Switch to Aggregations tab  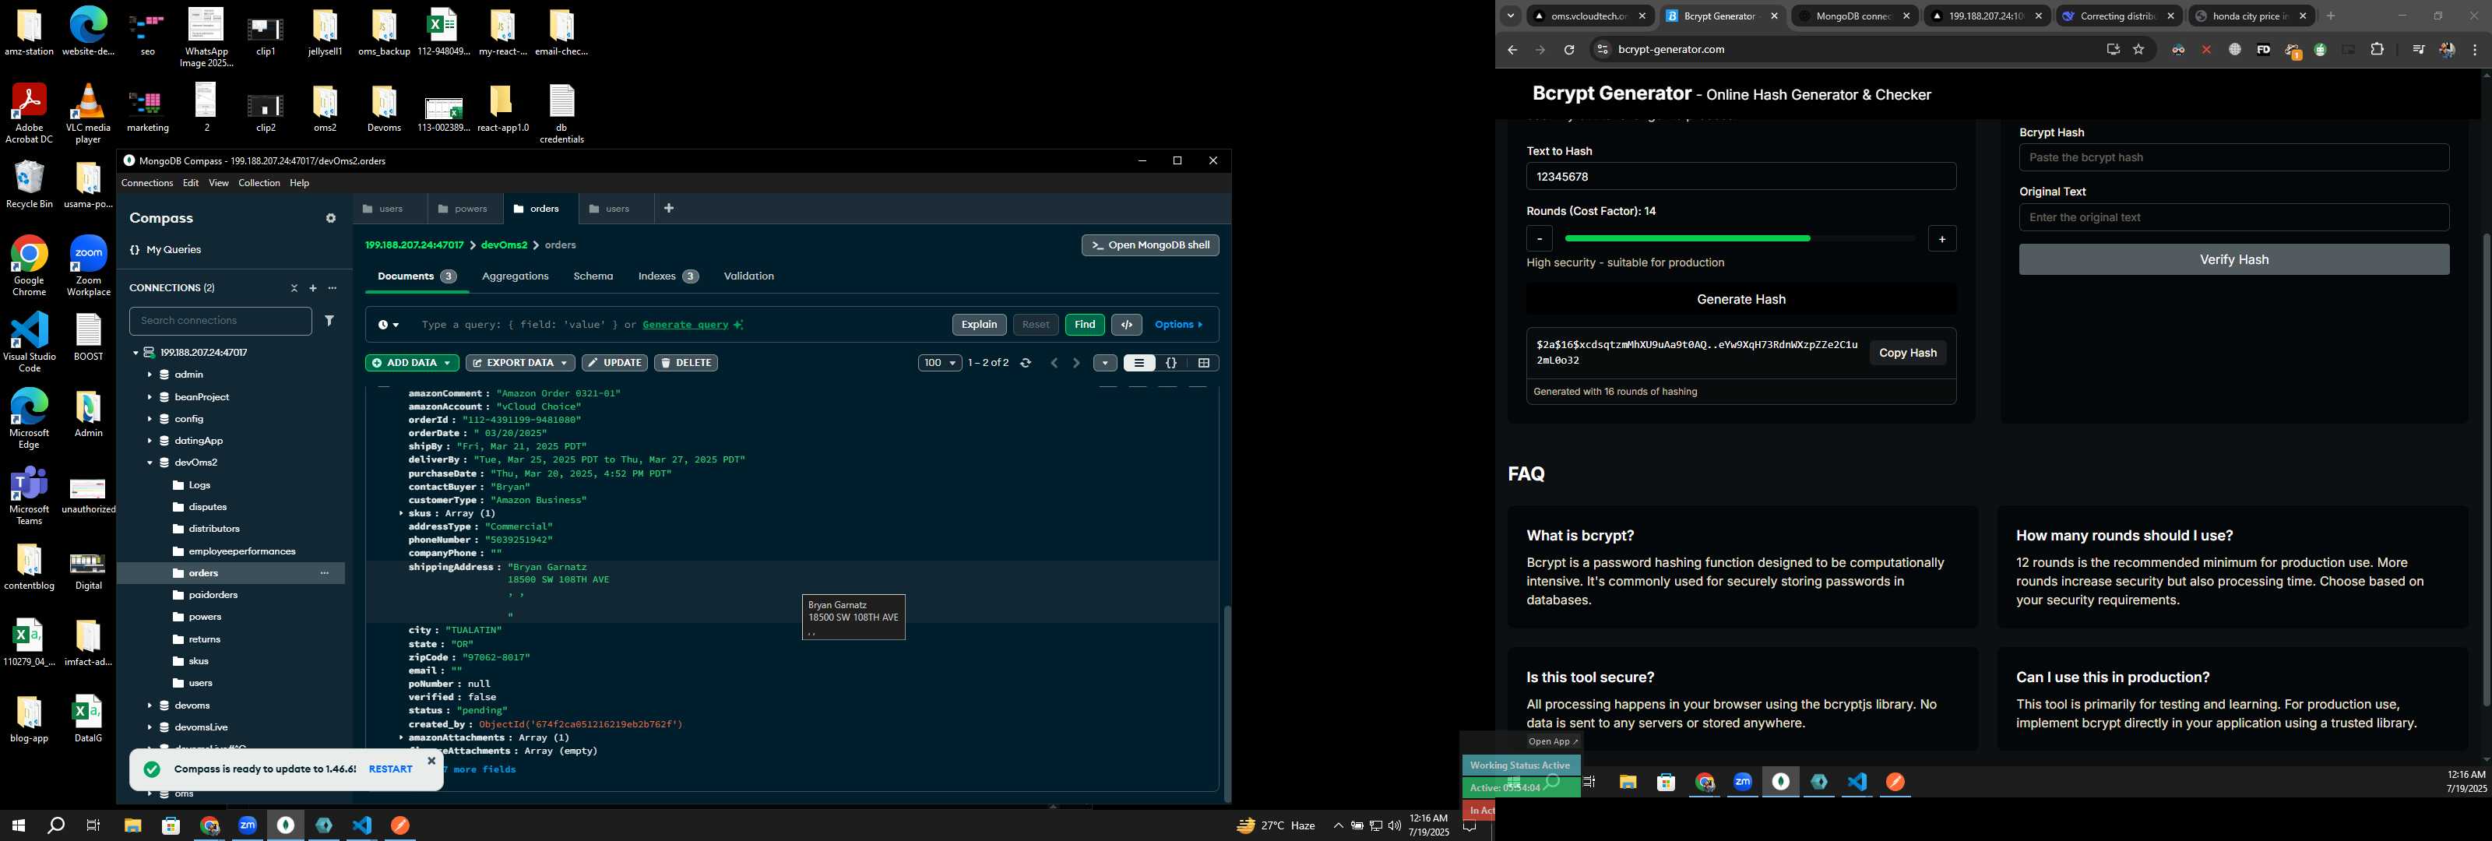pyautogui.click(x=515, y=276)
